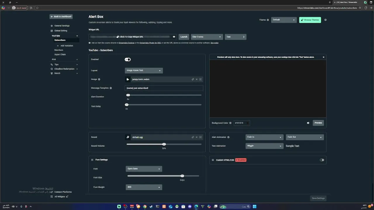Open the Streamlabs Desktop link
This screenshot has width=374, height=210.
(127, 43)
